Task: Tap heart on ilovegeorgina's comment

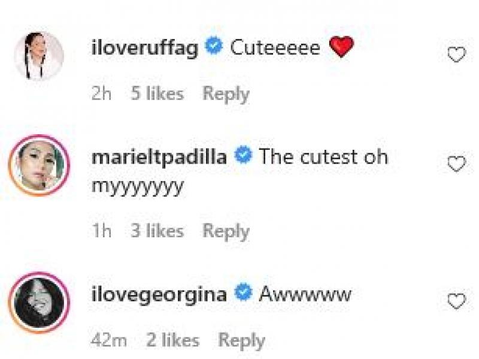Action: coord(456,301)
